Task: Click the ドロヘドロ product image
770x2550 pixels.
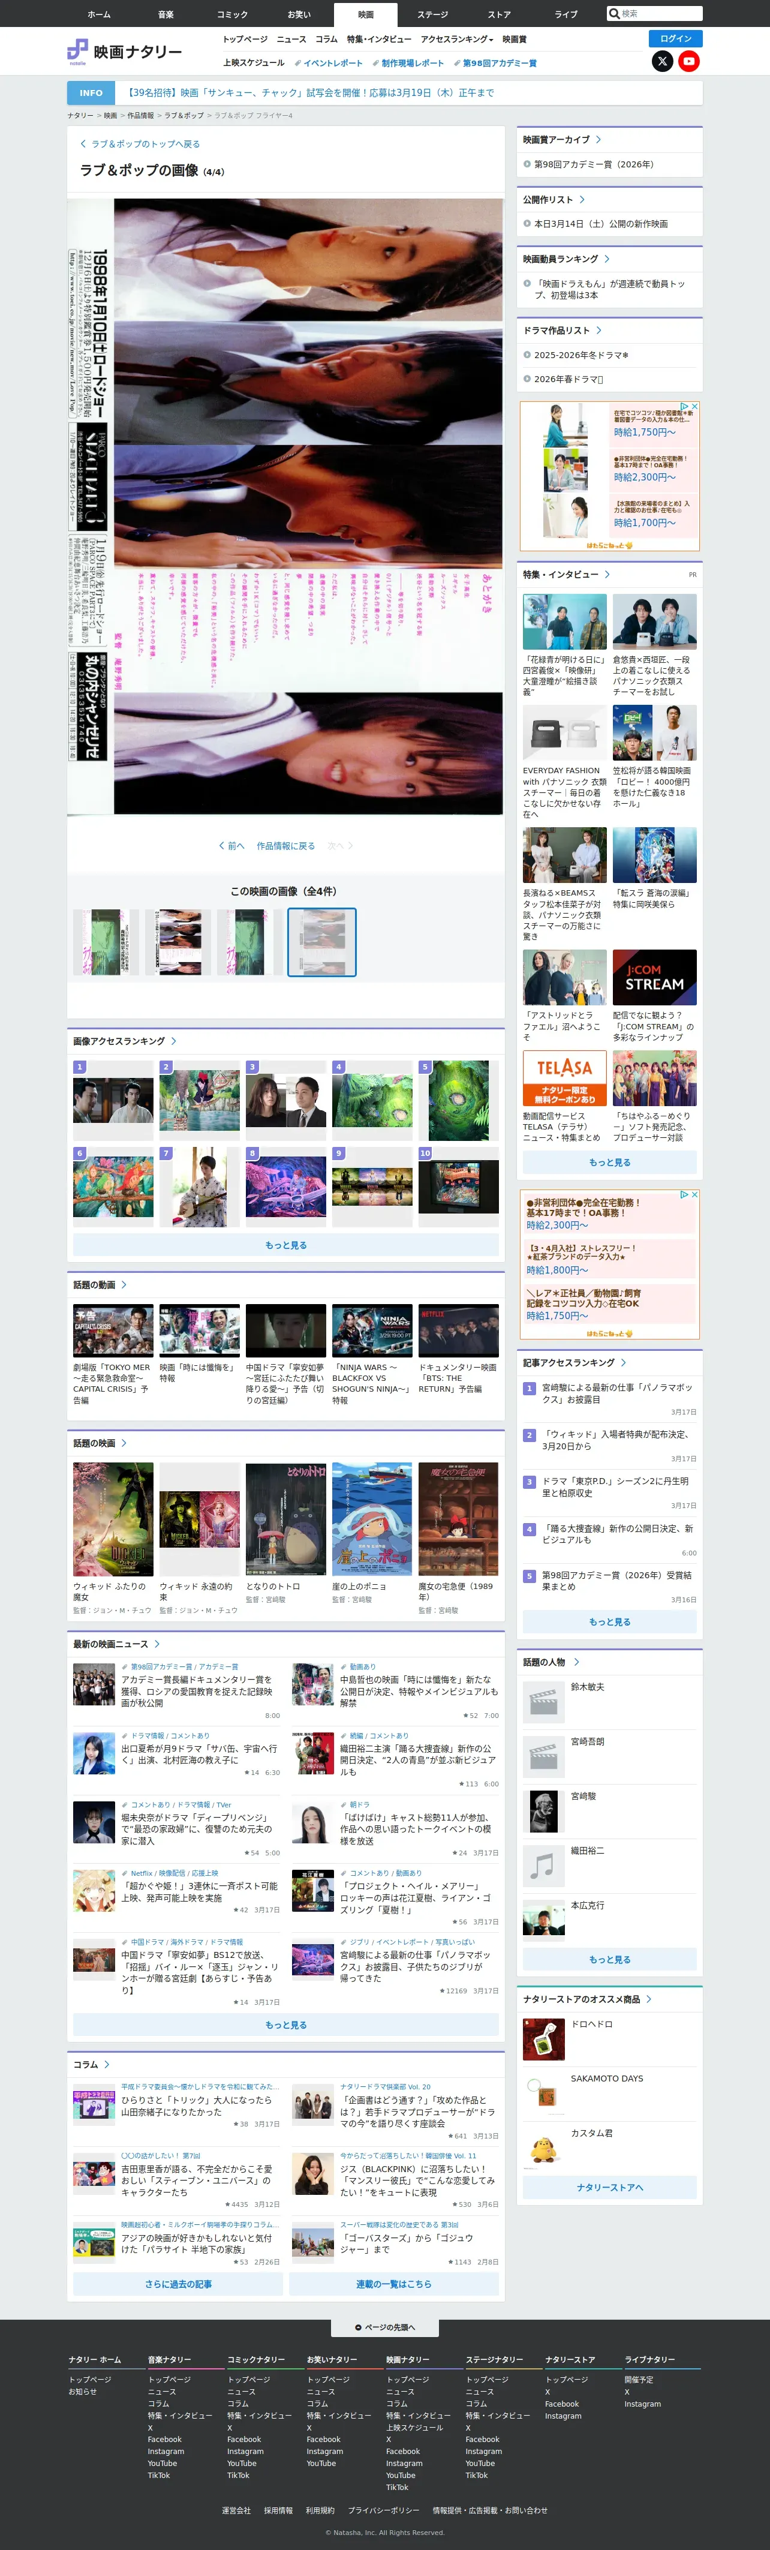Action: (x=543, y=2039)
